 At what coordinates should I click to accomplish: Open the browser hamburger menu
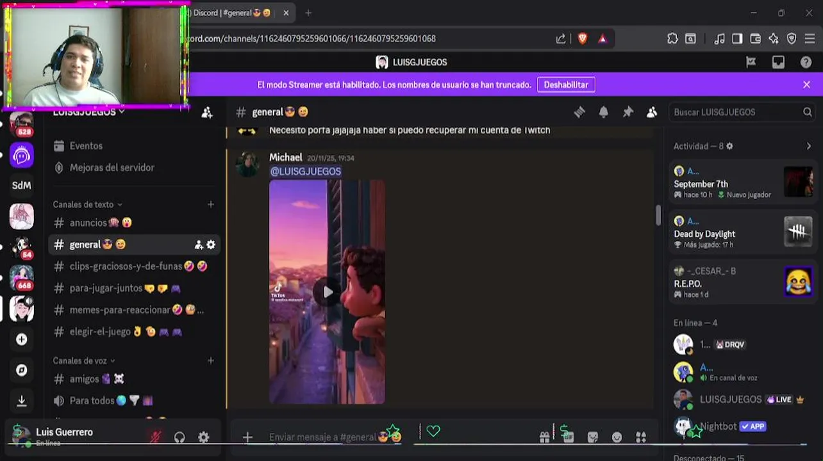pyautogui.click(x=810, y=38)
